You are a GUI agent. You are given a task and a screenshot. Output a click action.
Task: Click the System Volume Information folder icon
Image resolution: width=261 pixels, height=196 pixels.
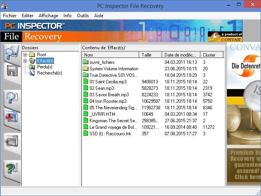tap(85, 68)
